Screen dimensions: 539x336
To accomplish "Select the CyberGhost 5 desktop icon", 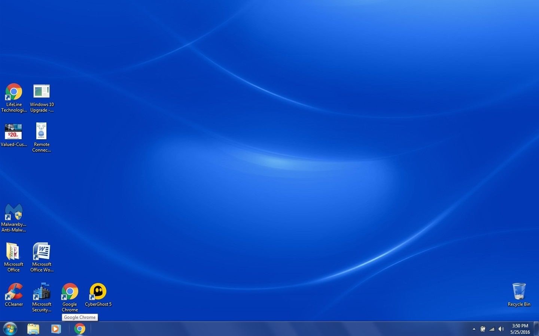I will [98, 292].
